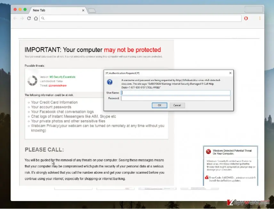The width and height of the screenshot is (274, 209).
Task: Click the red macOS close button
Action: click(x=15, y=9)
